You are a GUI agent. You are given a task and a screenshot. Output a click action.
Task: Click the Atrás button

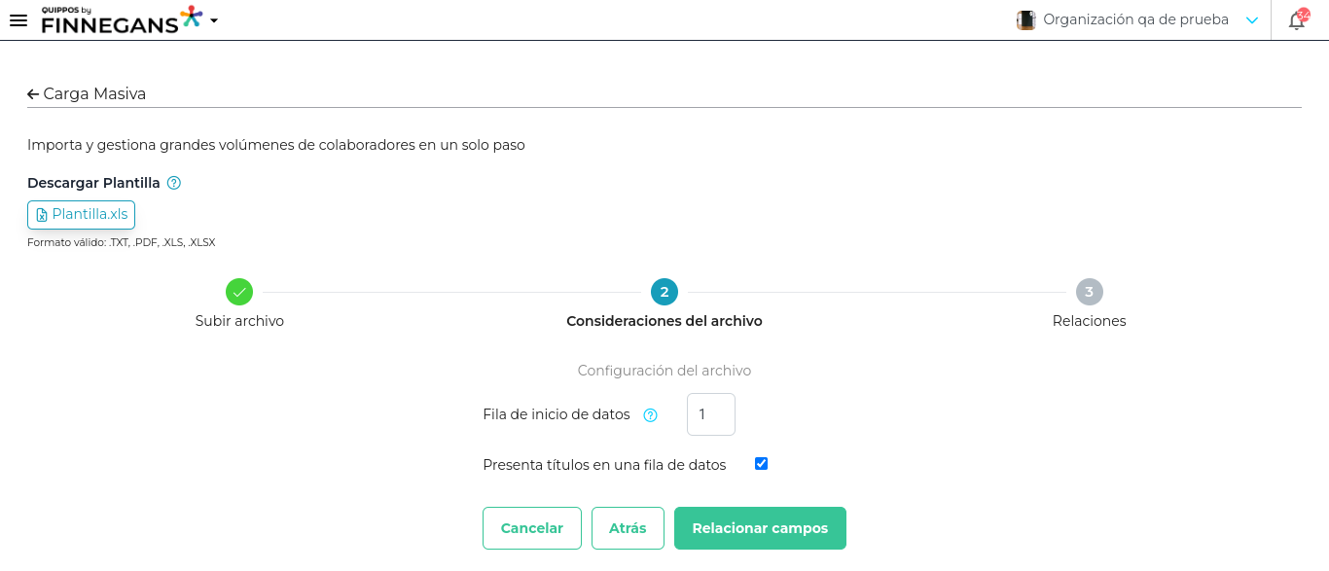coord(628,528)
